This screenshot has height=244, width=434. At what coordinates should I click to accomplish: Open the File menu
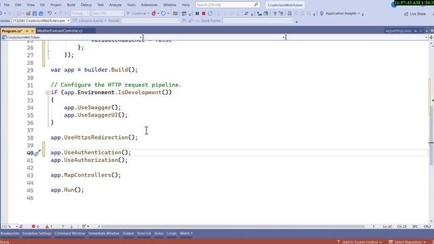coord(6,5)
